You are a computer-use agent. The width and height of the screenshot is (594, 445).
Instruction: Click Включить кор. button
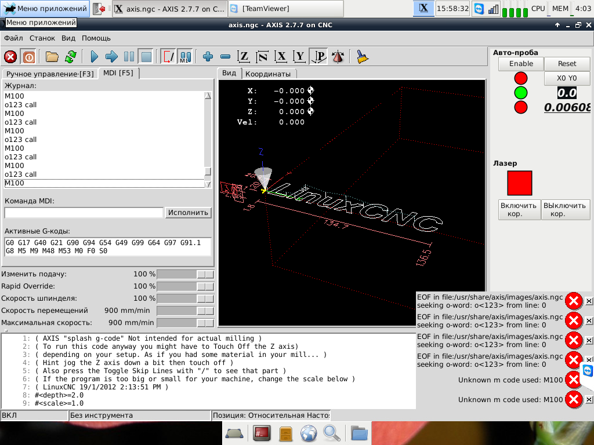[x=519, y=210]
